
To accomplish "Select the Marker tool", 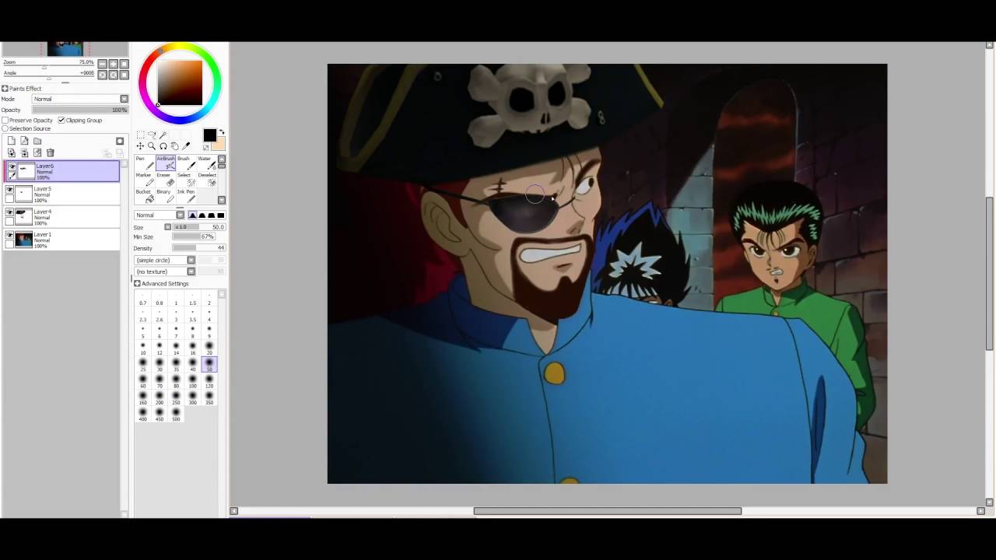I will tap(145, 180).
